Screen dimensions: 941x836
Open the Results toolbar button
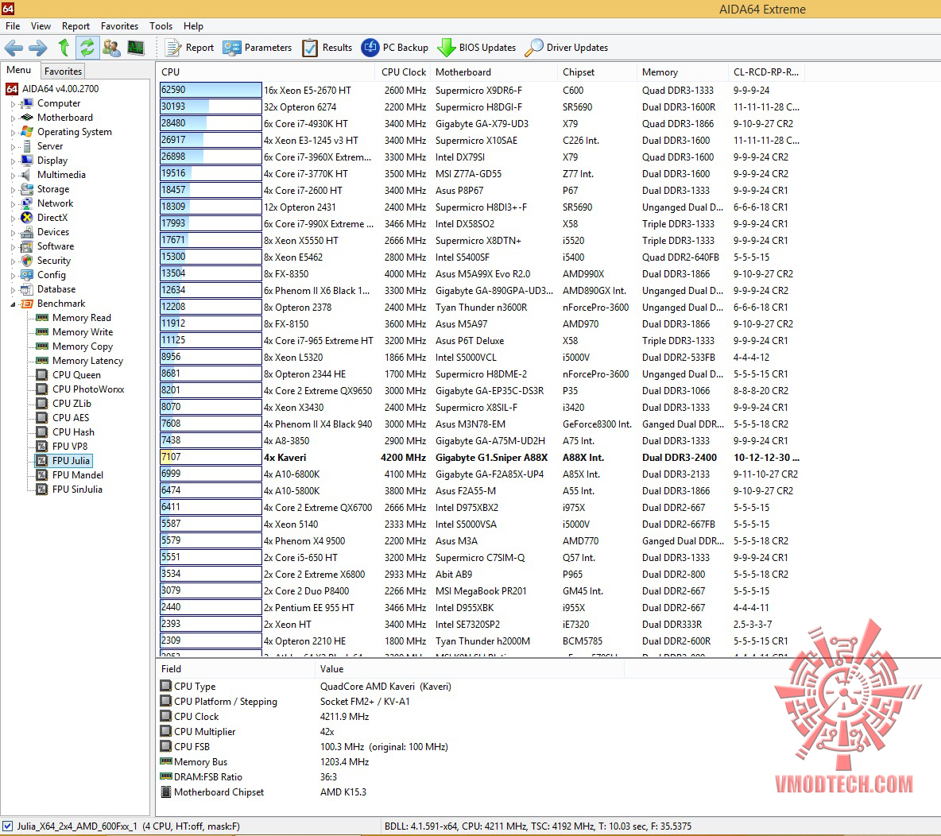(x=327, y=48)
